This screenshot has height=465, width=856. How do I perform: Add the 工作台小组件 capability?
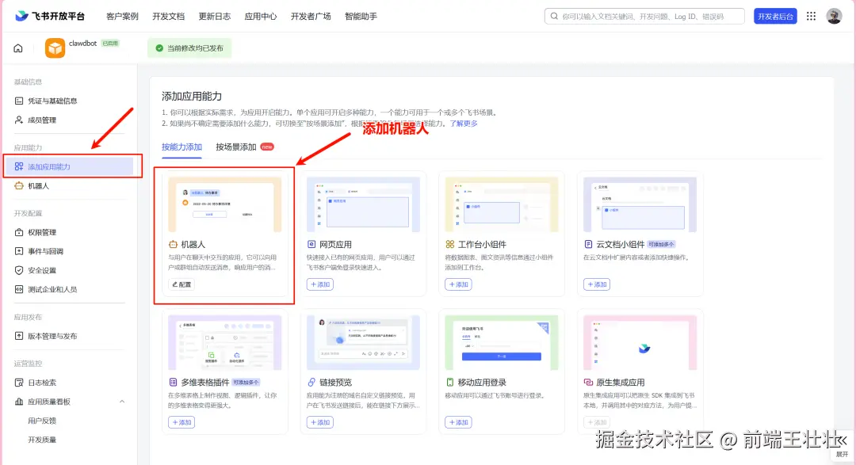[459, 284]
